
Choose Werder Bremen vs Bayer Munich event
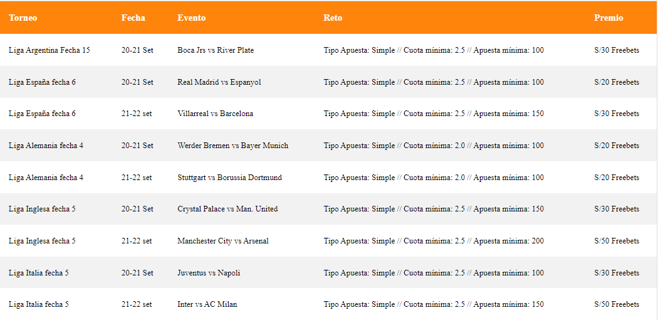coord(232,146)
